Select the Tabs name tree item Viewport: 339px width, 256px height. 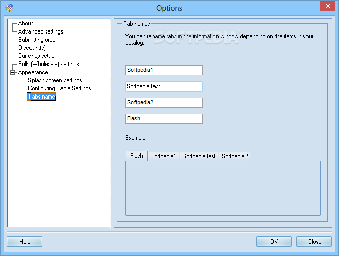(42, 97)
